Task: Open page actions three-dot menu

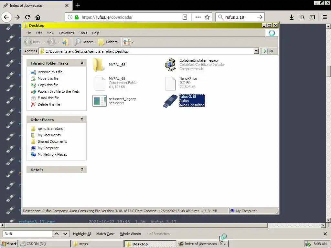Action: 198,17
